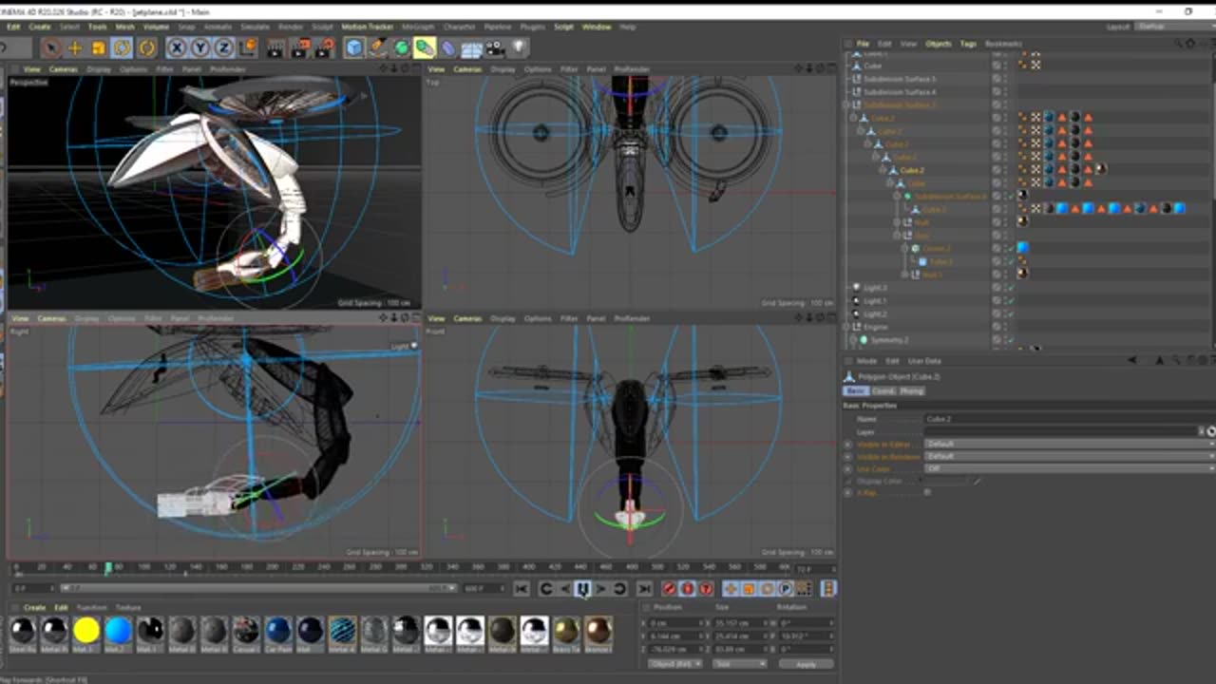1216x684 pixels.
Task: Go to start of timeline
Action: coord(522,589)
